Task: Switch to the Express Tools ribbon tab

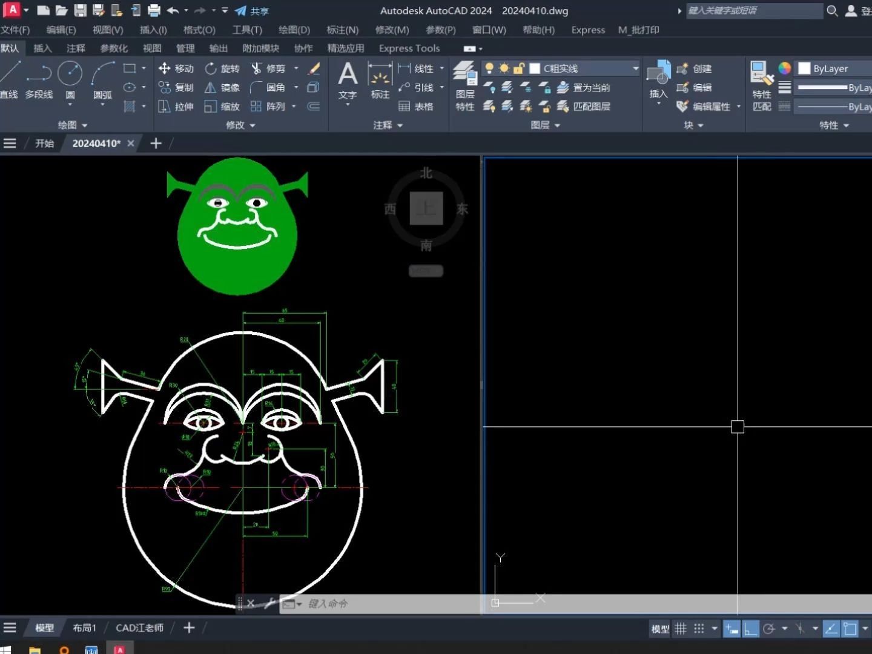Action: click(409, 48)
